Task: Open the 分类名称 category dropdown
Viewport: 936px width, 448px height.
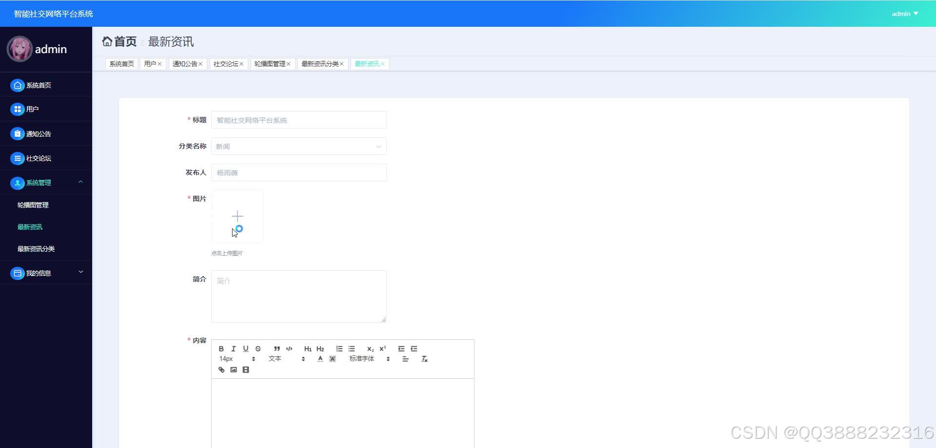Action: (299, 146)
